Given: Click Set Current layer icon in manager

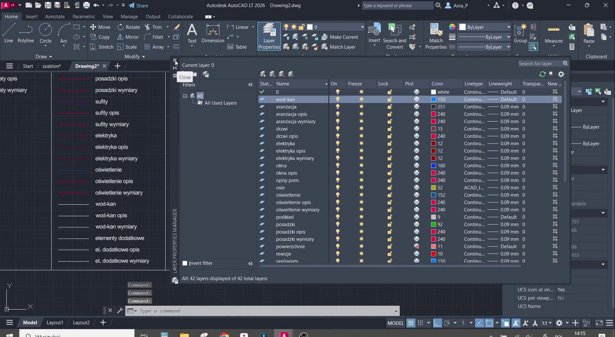Looking at the screenshot, I should point(291,74).
